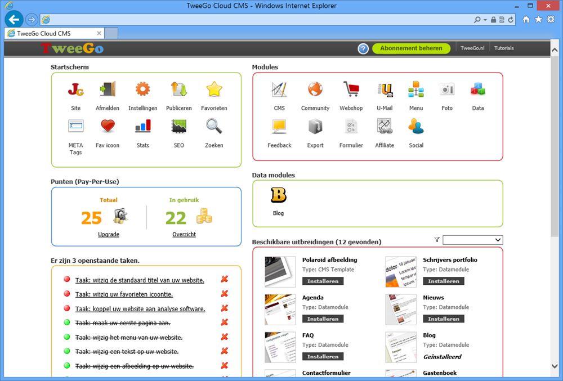Viewport: 563px width, 381px height.
Task: Dismiss task 'maak uw eerste pagina aan'
Action: coord(225,322)
